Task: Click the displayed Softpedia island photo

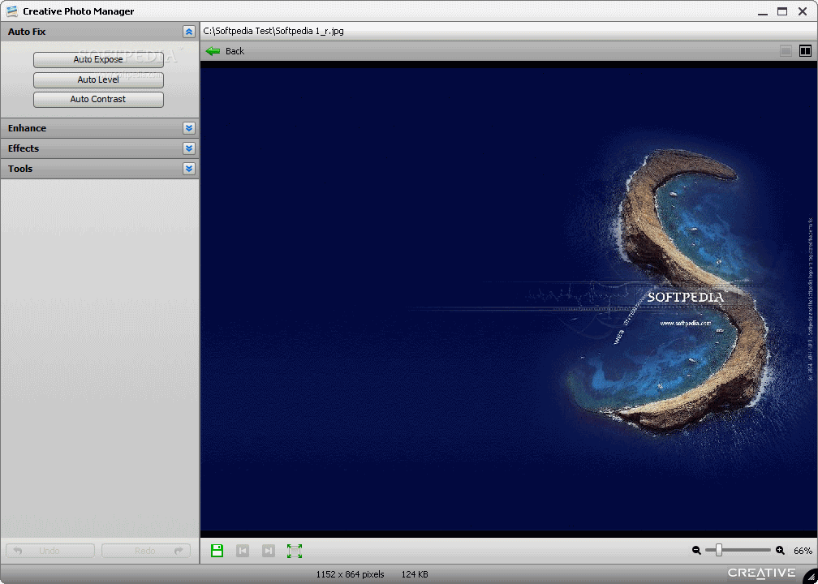Action: click(509, 299)
